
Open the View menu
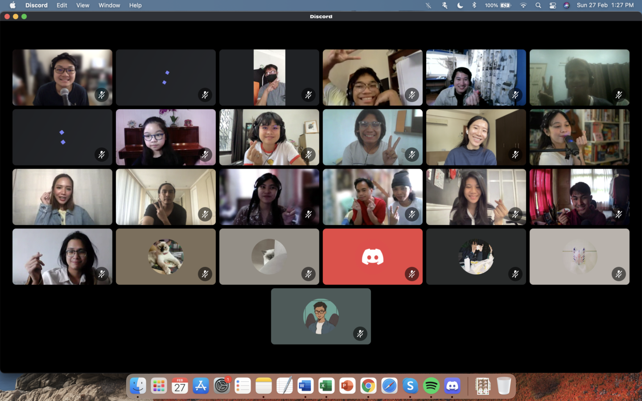82,5
